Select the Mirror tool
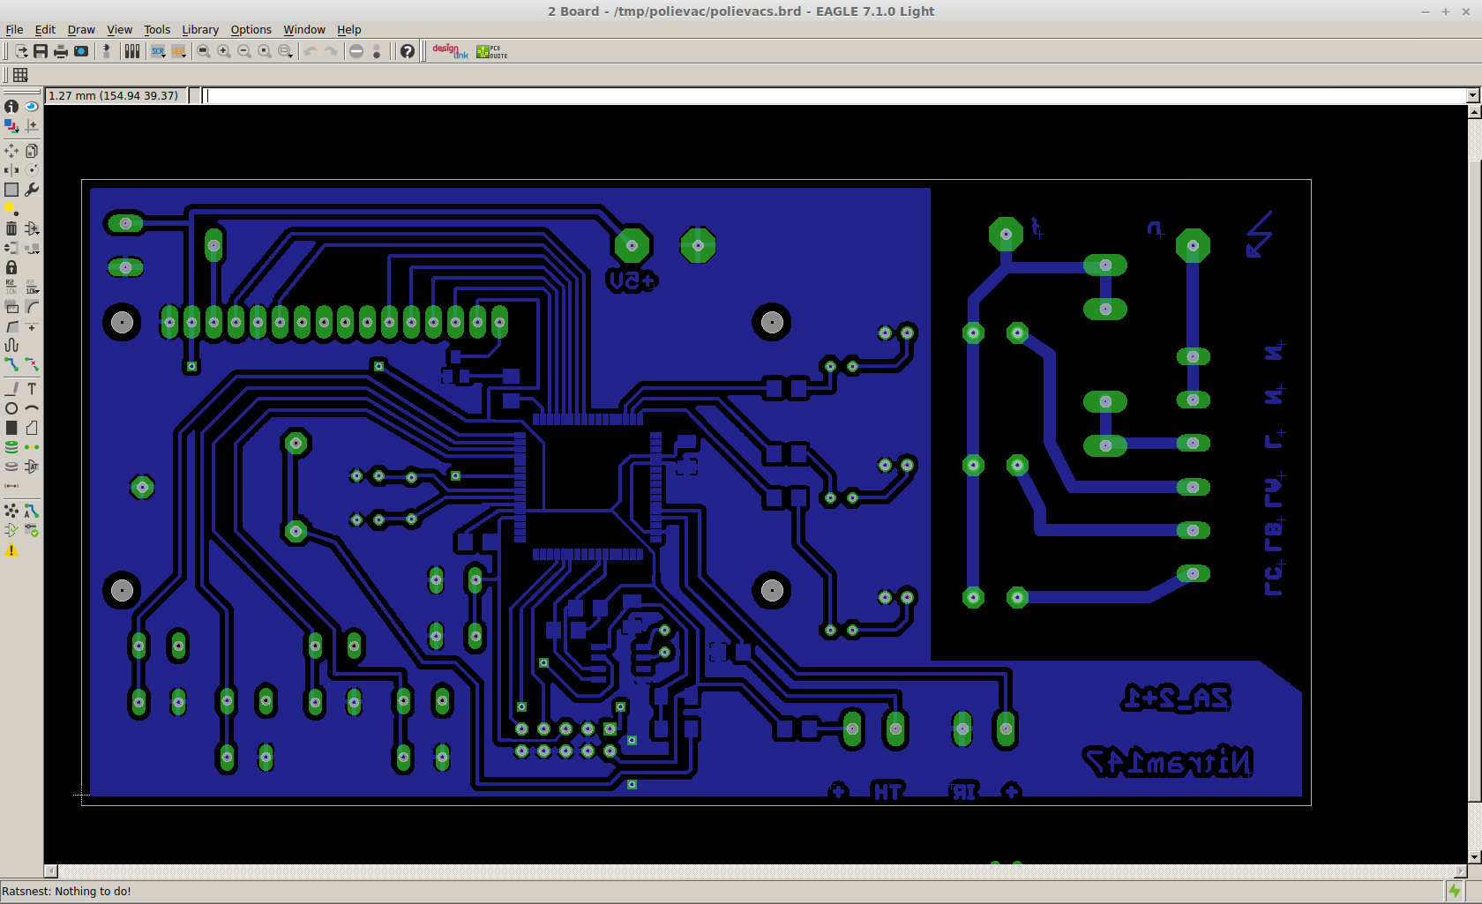1482x904 pixels. click(x=11, y=170)
